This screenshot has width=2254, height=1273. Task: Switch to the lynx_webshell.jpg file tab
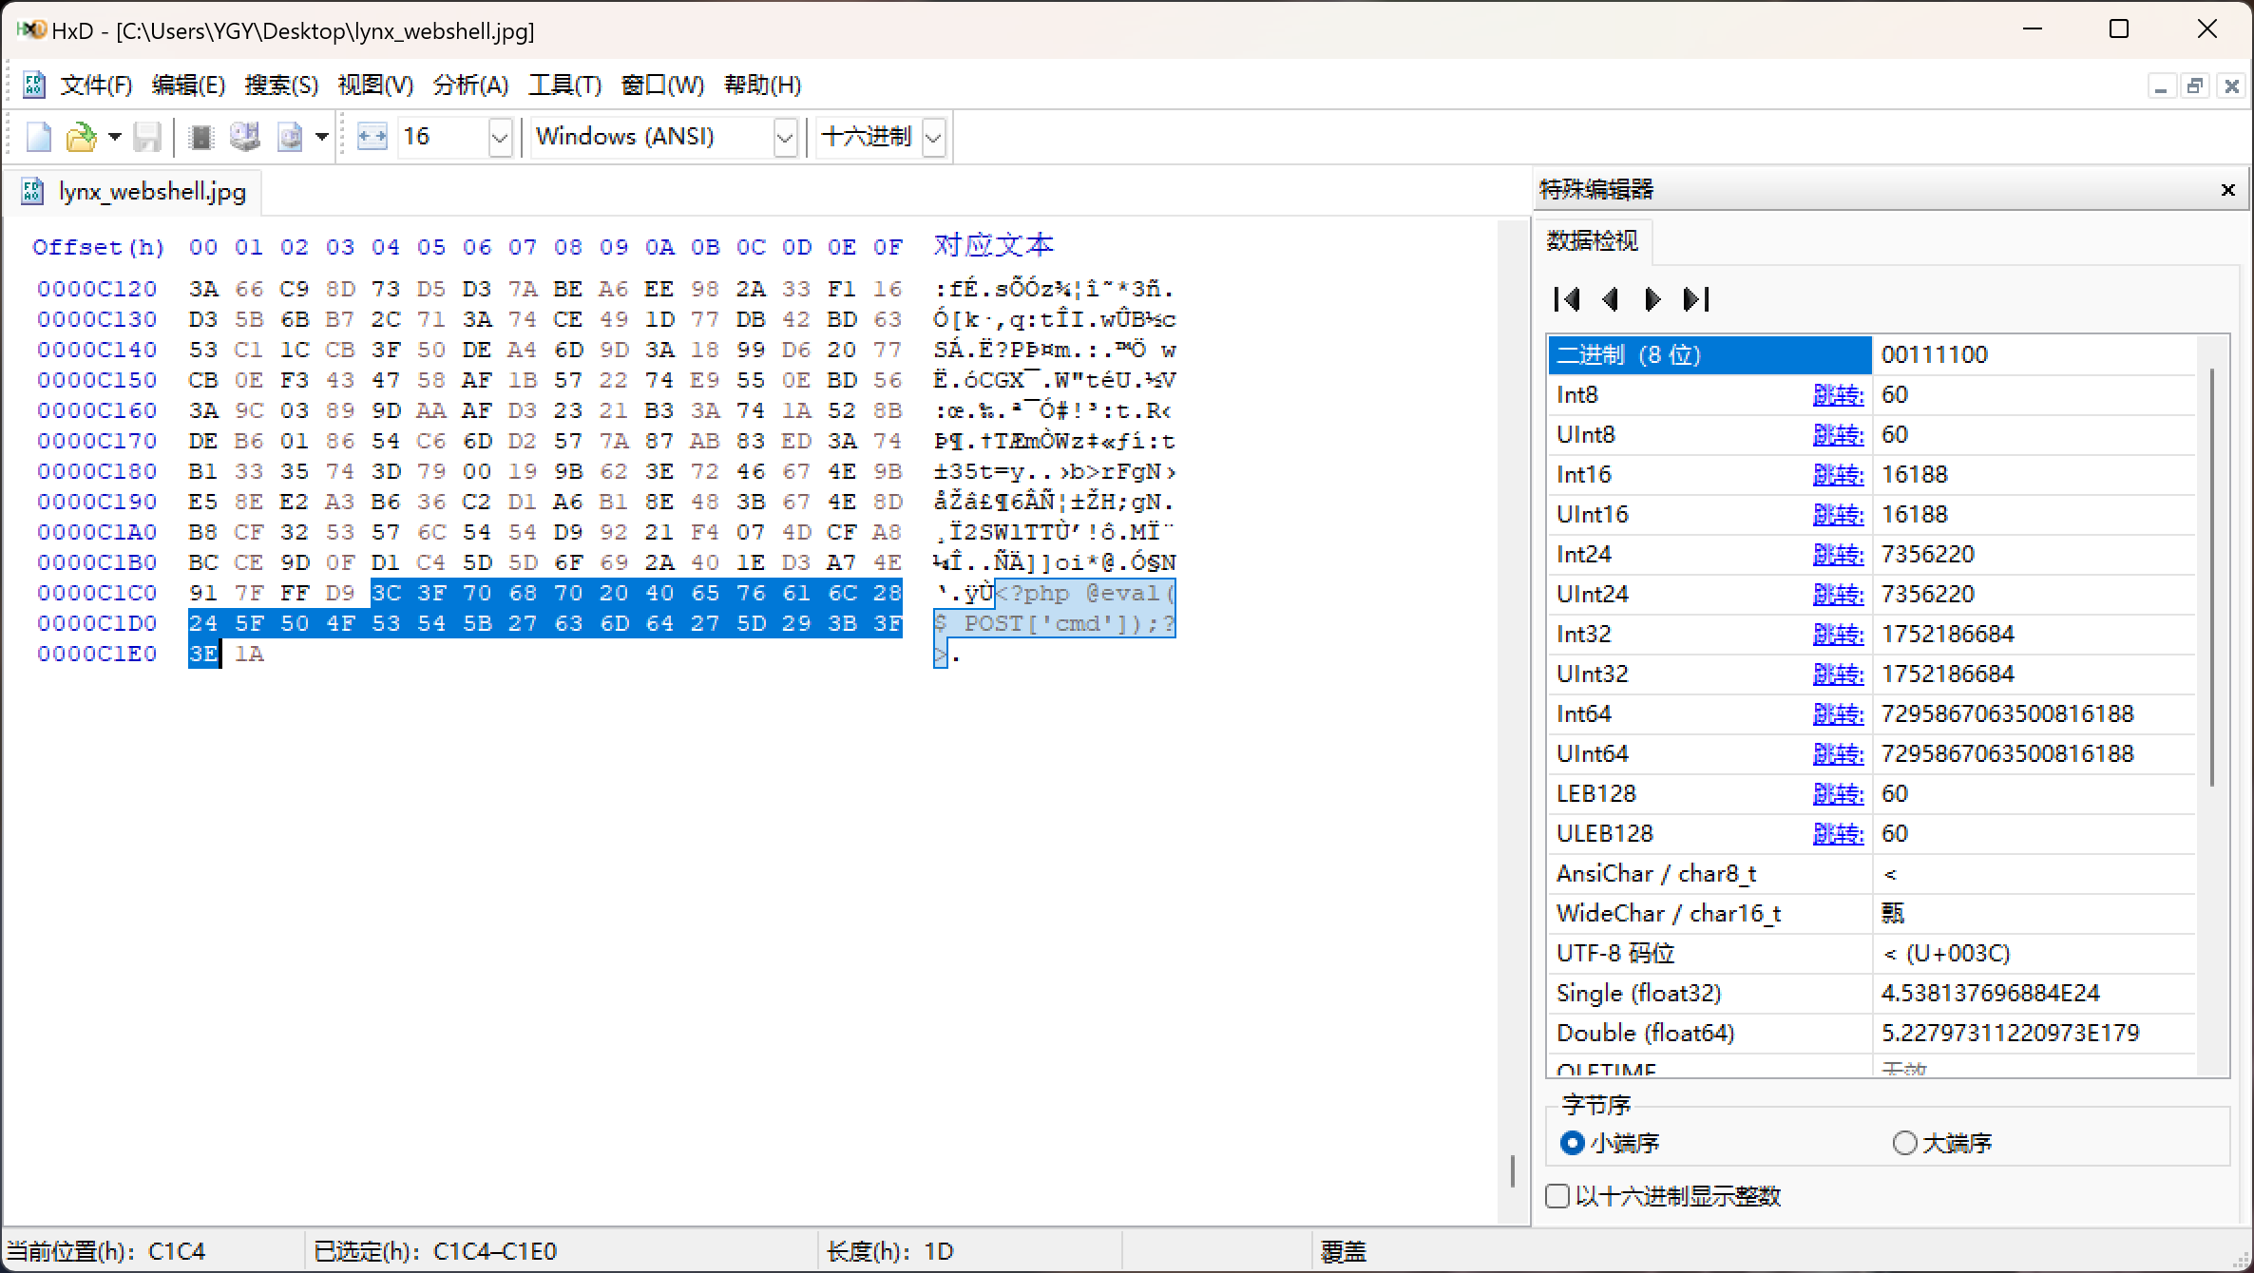pyautogui.click(x=150, y=192)
